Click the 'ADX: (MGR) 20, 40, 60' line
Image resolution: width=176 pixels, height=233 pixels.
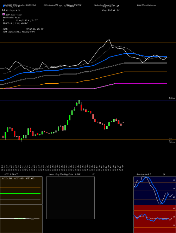tap(23, 29)
